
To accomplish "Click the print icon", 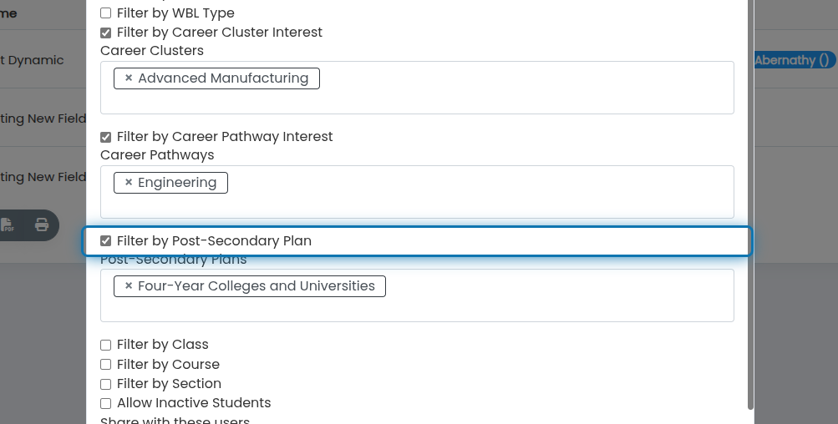I will coord(42,225).
